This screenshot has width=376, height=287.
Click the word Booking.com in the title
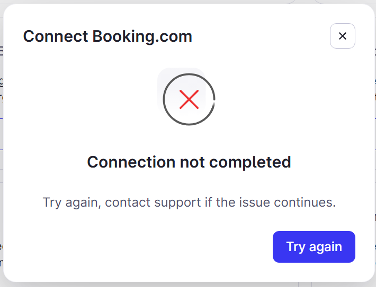pos(142,36)
